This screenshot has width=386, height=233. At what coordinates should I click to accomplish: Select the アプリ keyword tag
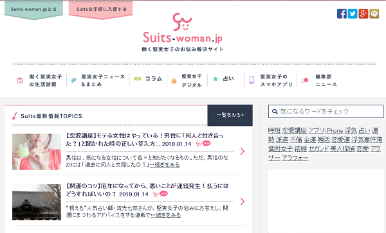coord(316,130)
